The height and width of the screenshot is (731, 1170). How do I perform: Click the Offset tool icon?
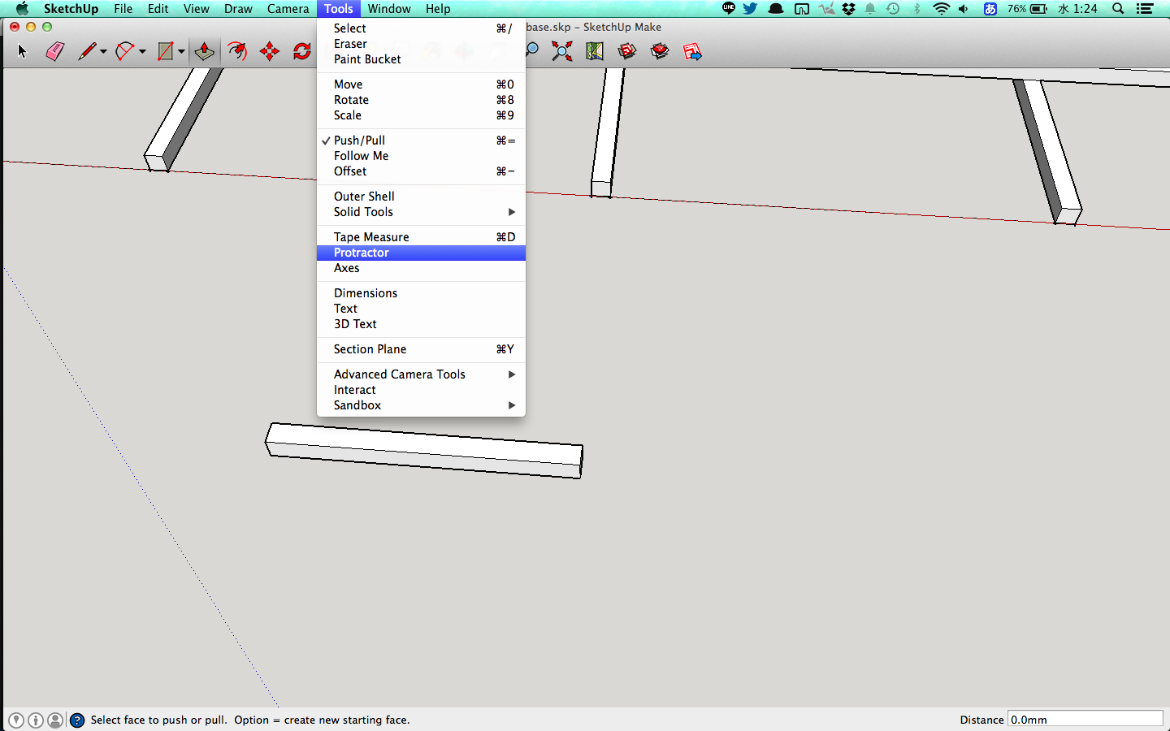pos(236,52)
